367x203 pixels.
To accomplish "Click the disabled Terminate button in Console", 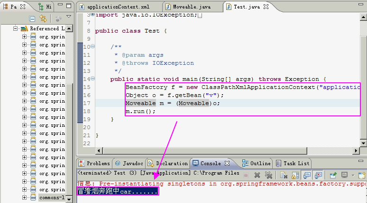I will point(246,175).
